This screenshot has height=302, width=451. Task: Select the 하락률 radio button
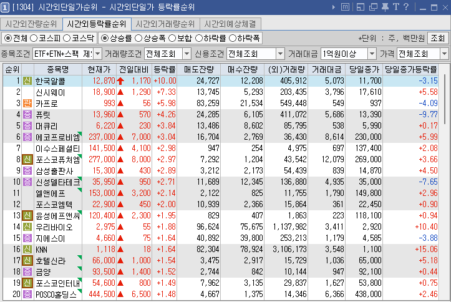click(199, 38)
